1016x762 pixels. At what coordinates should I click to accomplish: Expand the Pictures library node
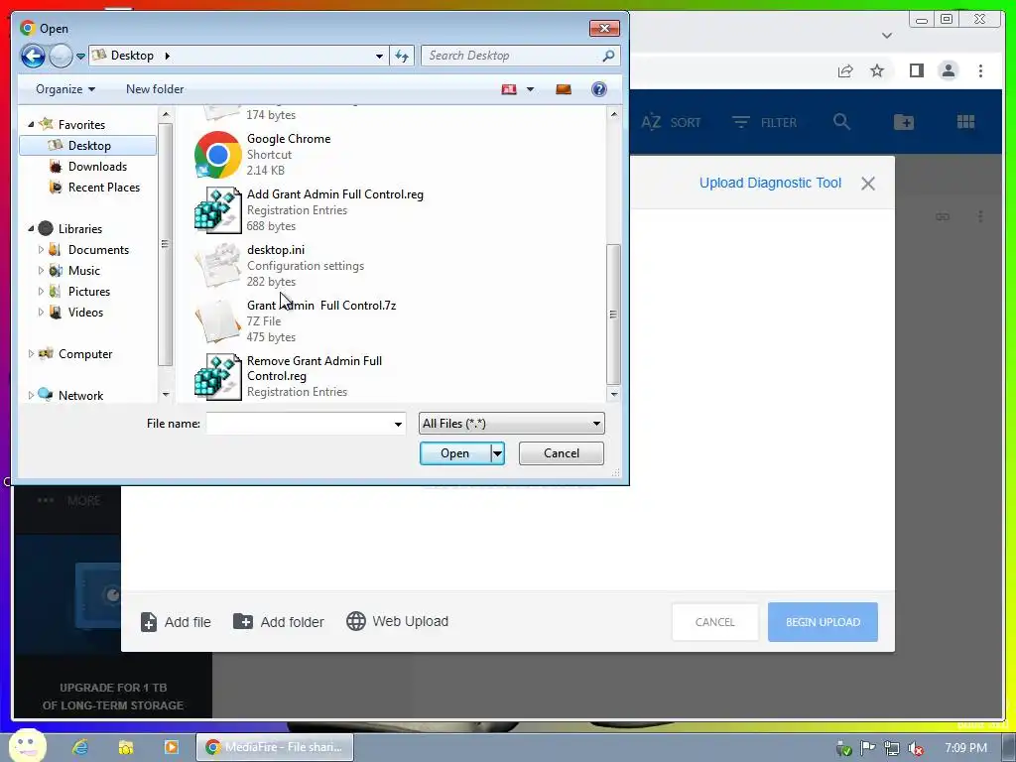tap(41, 291)
